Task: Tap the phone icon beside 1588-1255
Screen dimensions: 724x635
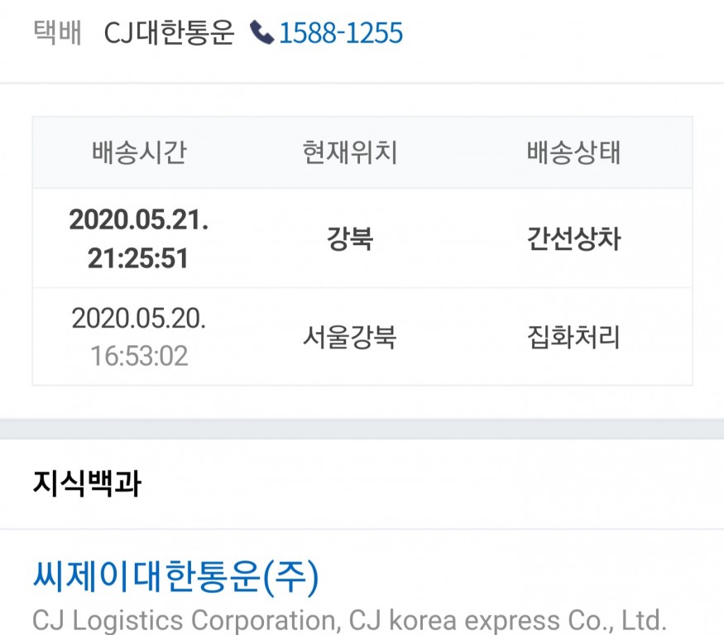Action: point(261,33)
